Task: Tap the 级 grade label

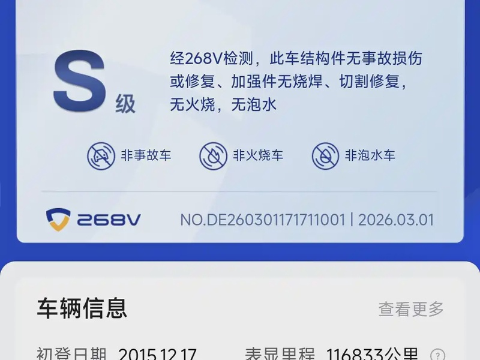Action: pos(125,104)
